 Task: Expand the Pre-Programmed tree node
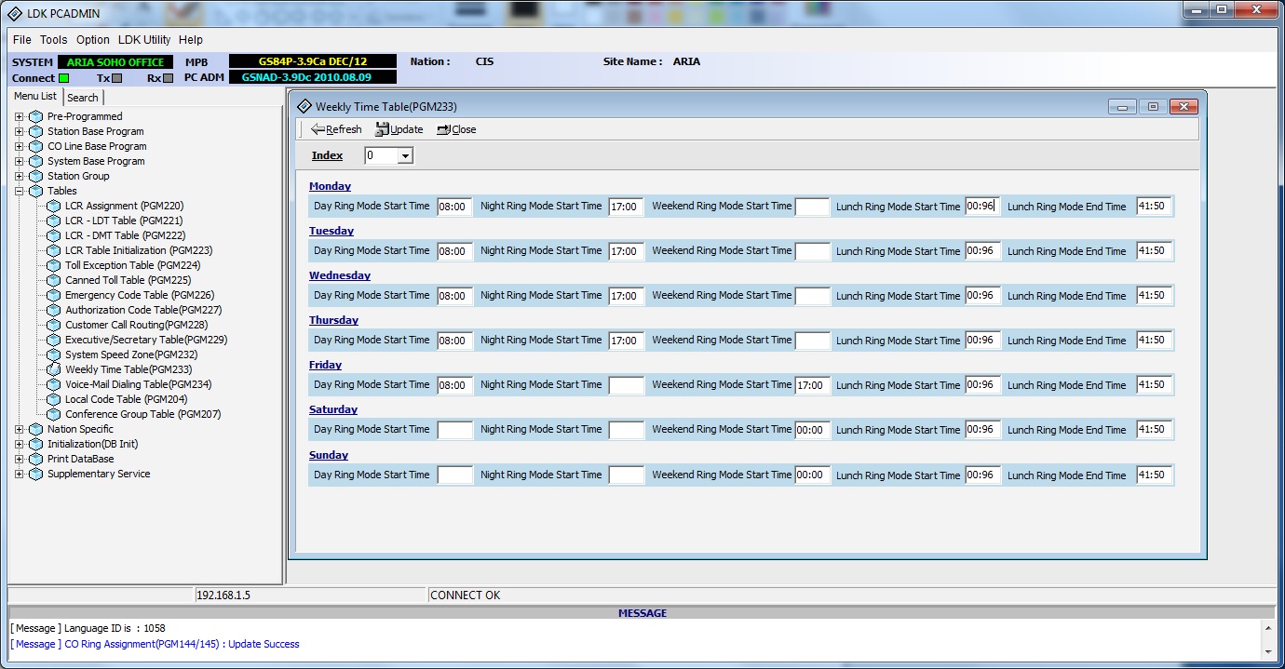[19, 116]
